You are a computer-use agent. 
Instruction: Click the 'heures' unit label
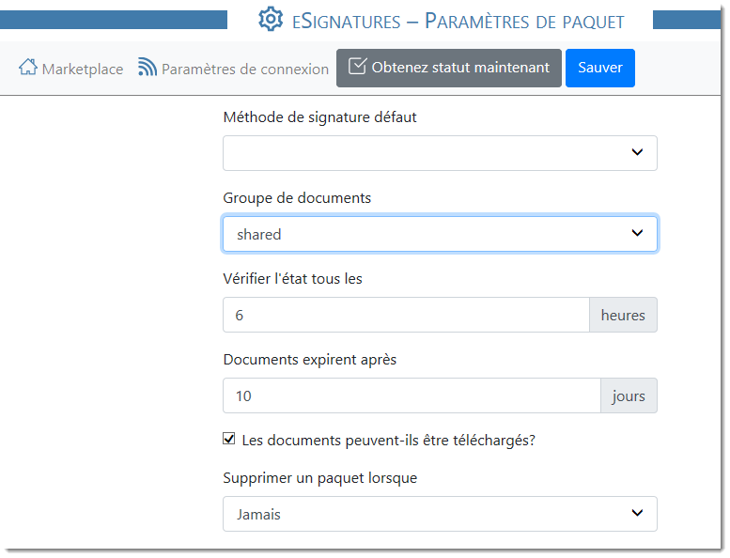click(623, 315)
